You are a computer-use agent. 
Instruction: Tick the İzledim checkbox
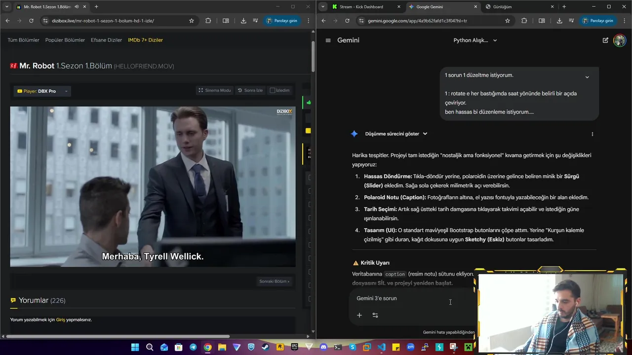tap(272, 90)
